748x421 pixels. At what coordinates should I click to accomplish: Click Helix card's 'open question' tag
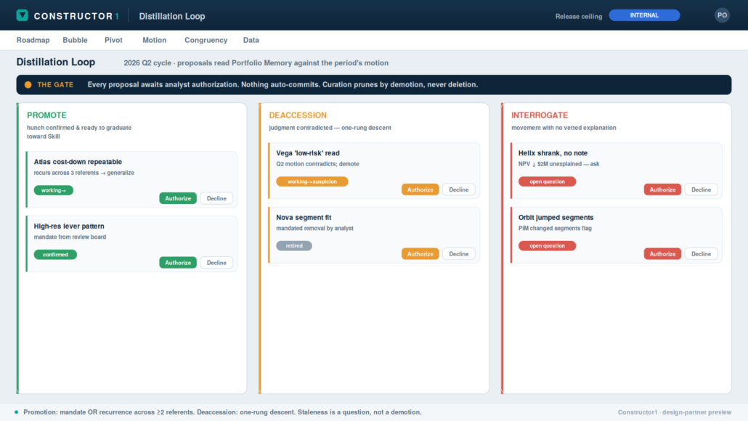click(547, 181)
